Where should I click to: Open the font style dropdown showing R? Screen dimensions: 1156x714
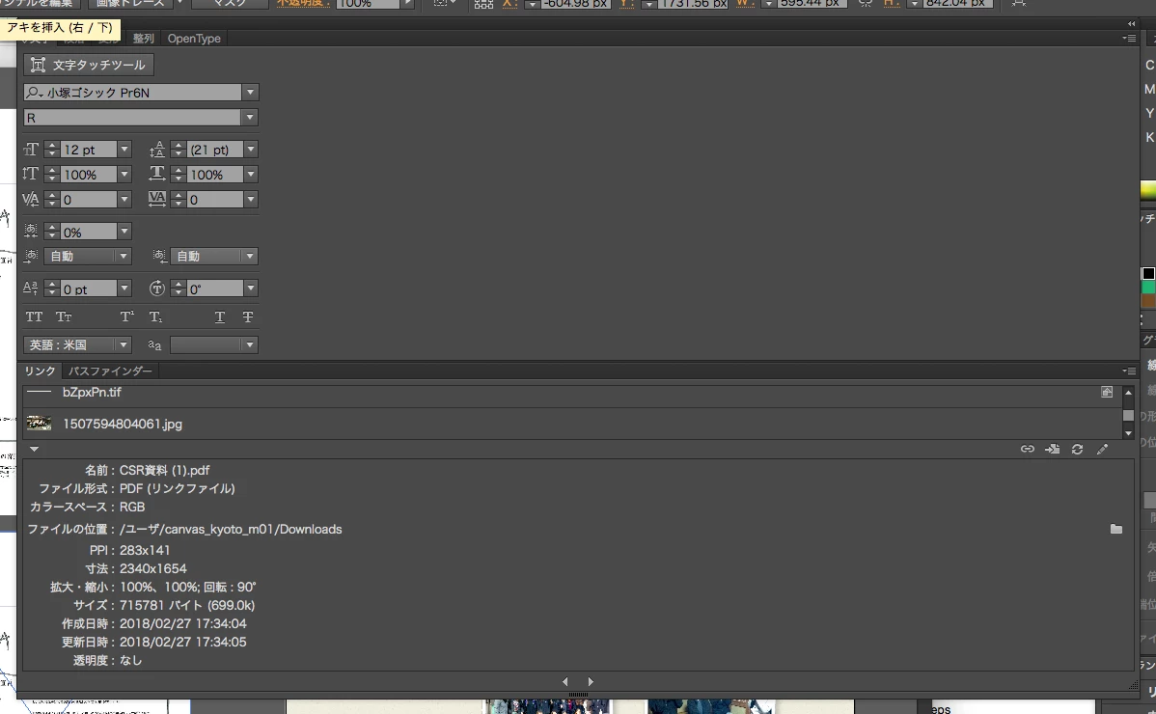click(x=250, y=117)
